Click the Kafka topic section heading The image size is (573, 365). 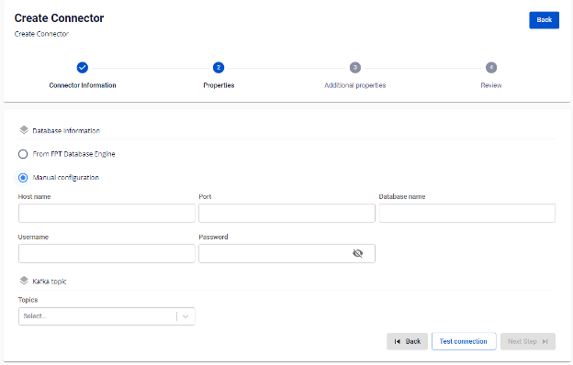coord(50,282)
